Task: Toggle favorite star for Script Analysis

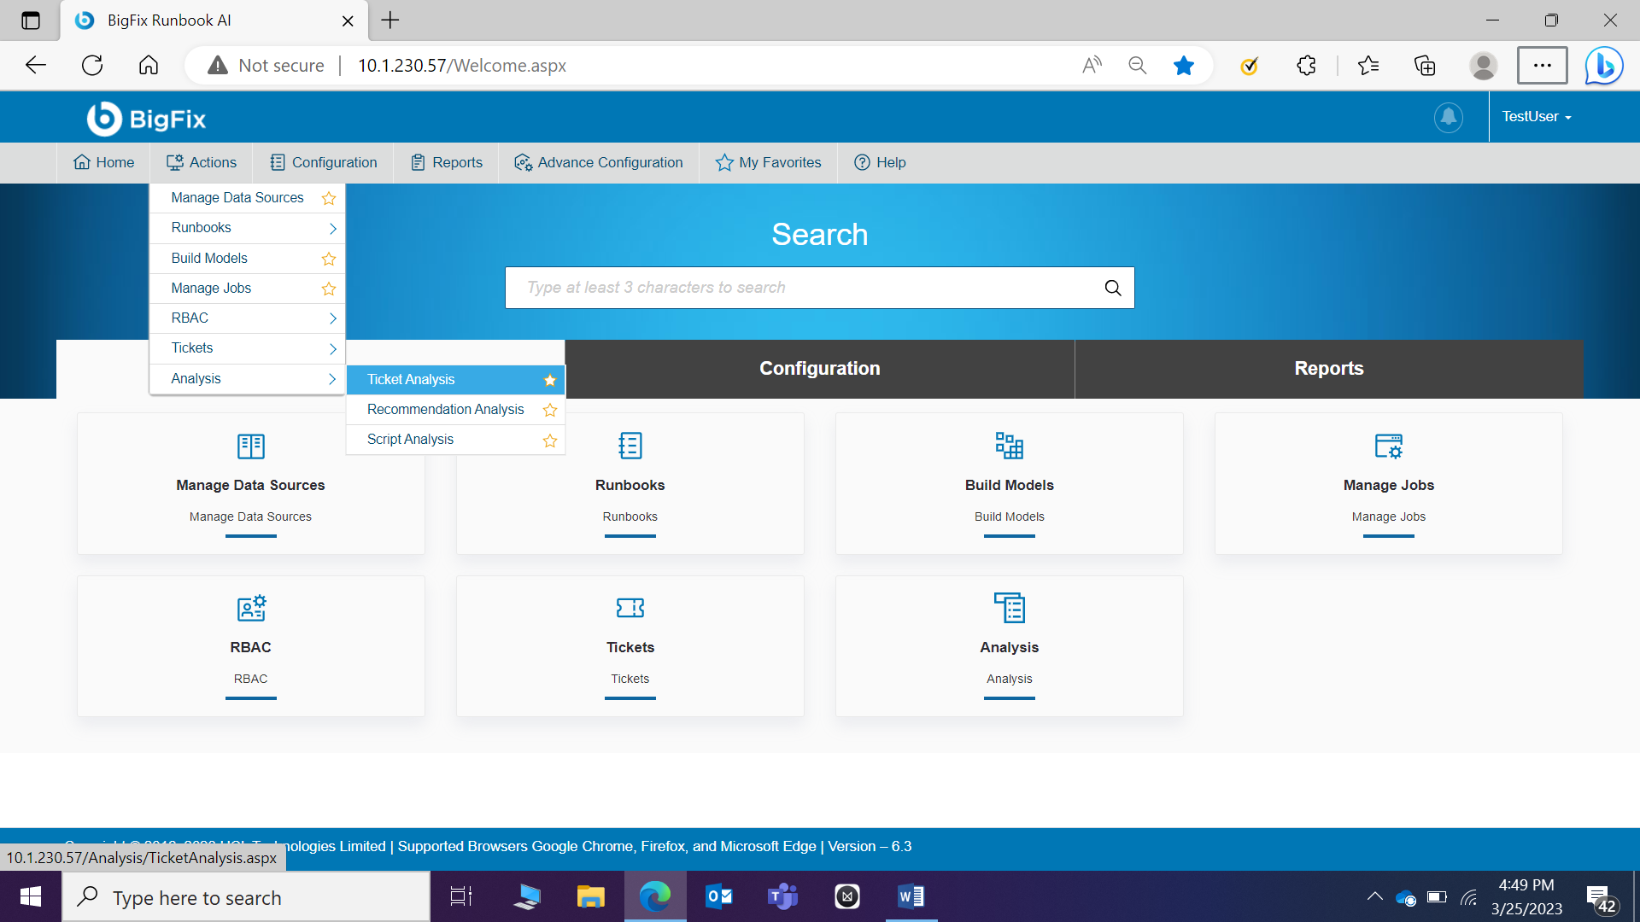Action: pos(549,441)
